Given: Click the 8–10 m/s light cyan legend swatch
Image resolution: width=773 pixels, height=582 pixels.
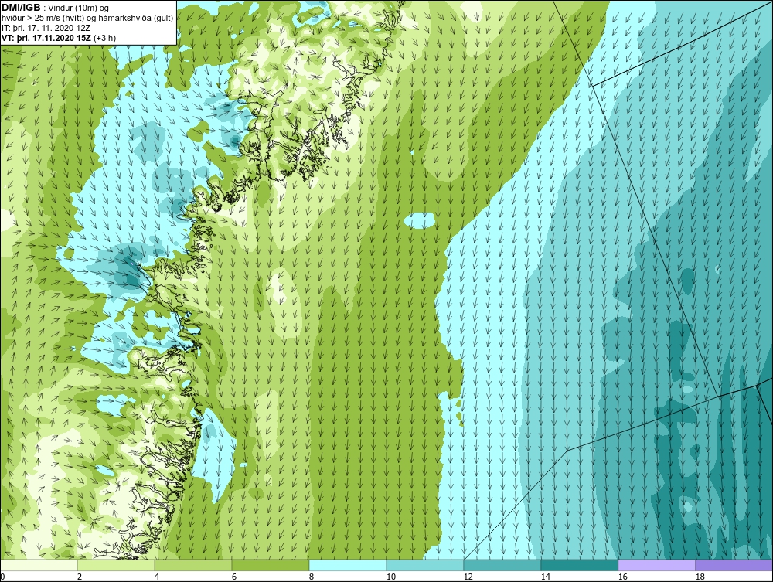Looking at the screenshot, I should coord(348,565).
